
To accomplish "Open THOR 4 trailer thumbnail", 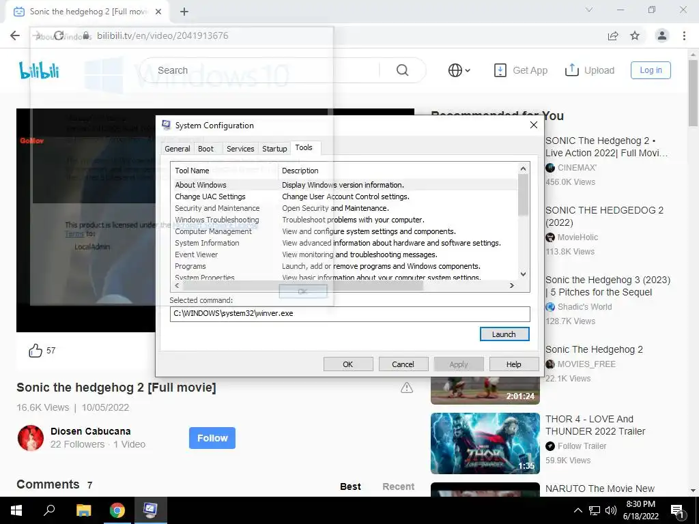I will coord(485,443).
